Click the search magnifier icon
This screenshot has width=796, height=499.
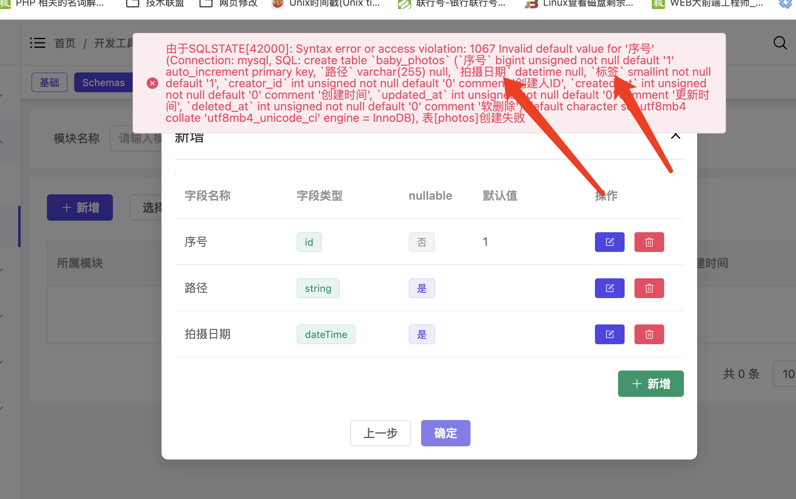pyautogui.click(x=780, y=42)
